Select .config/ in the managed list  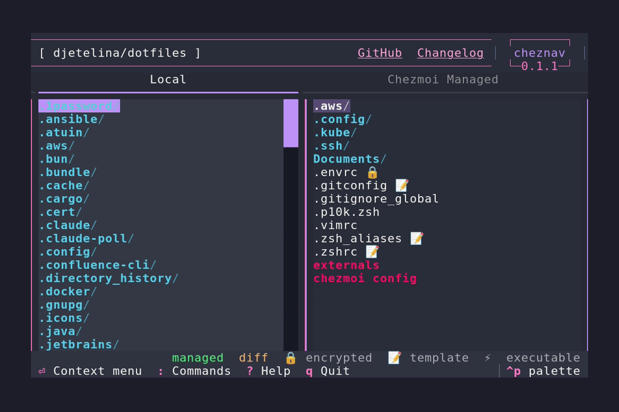pyautogui.click(x=343, y=119)
